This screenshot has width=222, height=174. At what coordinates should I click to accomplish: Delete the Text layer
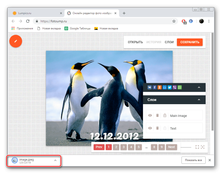(x=157, y=128)
